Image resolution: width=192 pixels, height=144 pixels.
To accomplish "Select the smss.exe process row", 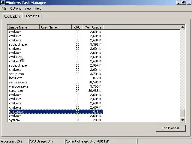I will [56, 112].
